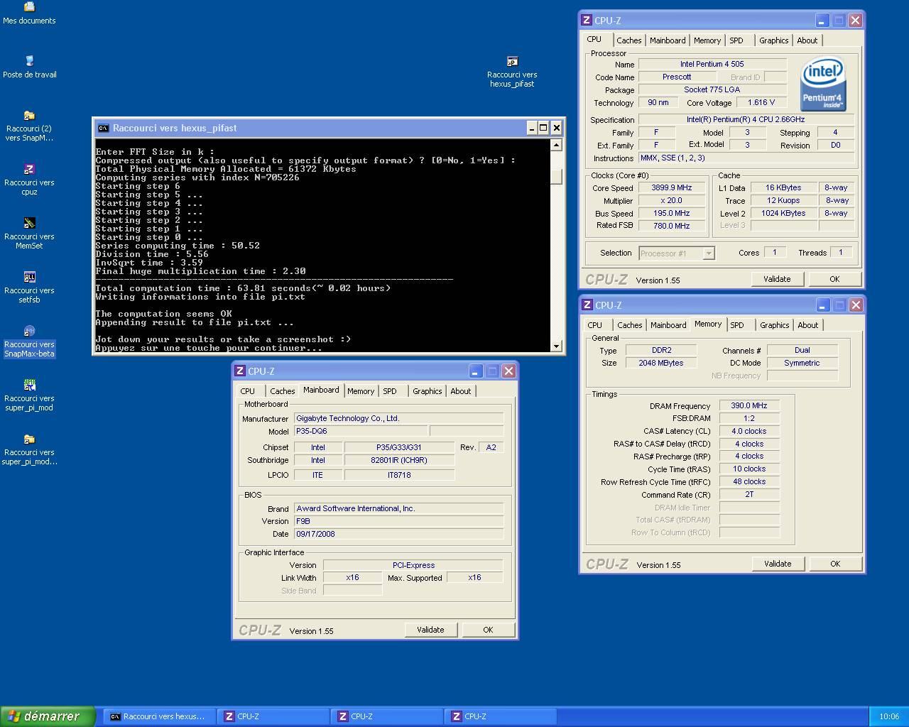909x727 pixels.
Task: Click Validate in the Mainboard tab window
Action: point(430,630)
